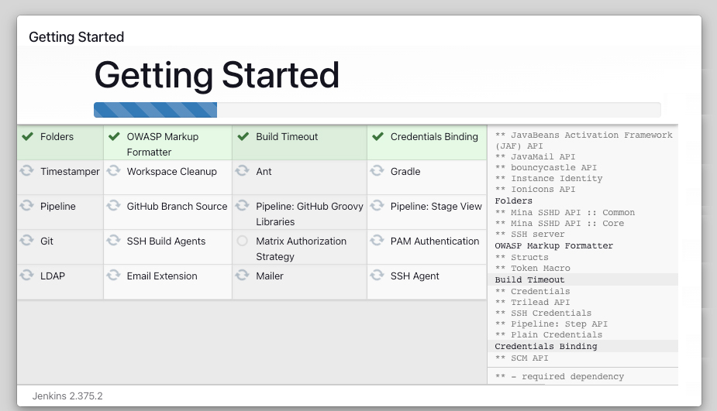Select the GitHub Branch Source plugin label
This screenshot has height=411, width=717.
pyautogui.click(x=177, y=207)
